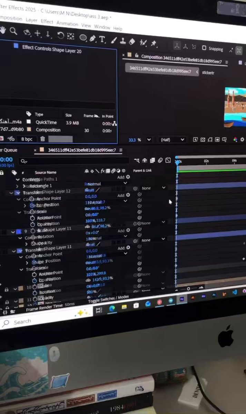Open Visual Studio Code from the taskbar

235,292
